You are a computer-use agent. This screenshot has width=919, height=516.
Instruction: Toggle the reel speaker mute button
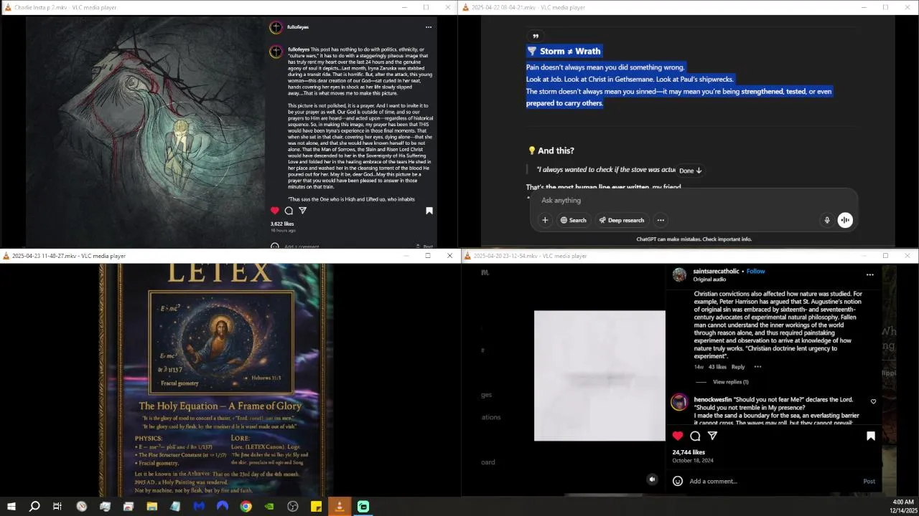pos(652,479)
